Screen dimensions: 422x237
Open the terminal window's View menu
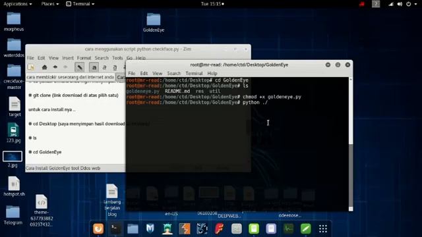tap(157, 73)
